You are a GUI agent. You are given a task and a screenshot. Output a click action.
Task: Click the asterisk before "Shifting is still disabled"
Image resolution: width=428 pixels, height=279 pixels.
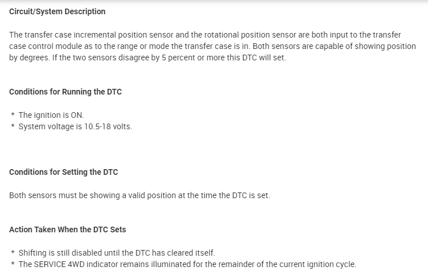(13, 253)
